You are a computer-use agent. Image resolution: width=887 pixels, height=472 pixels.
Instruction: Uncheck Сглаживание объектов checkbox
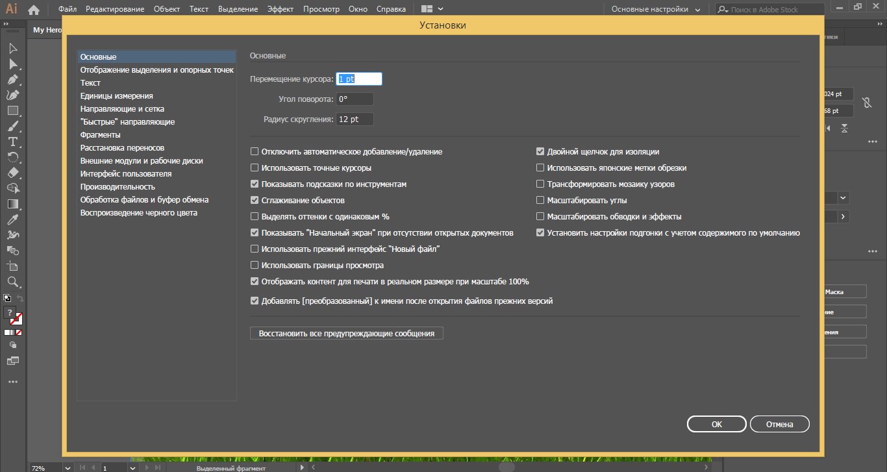point(255,200)
